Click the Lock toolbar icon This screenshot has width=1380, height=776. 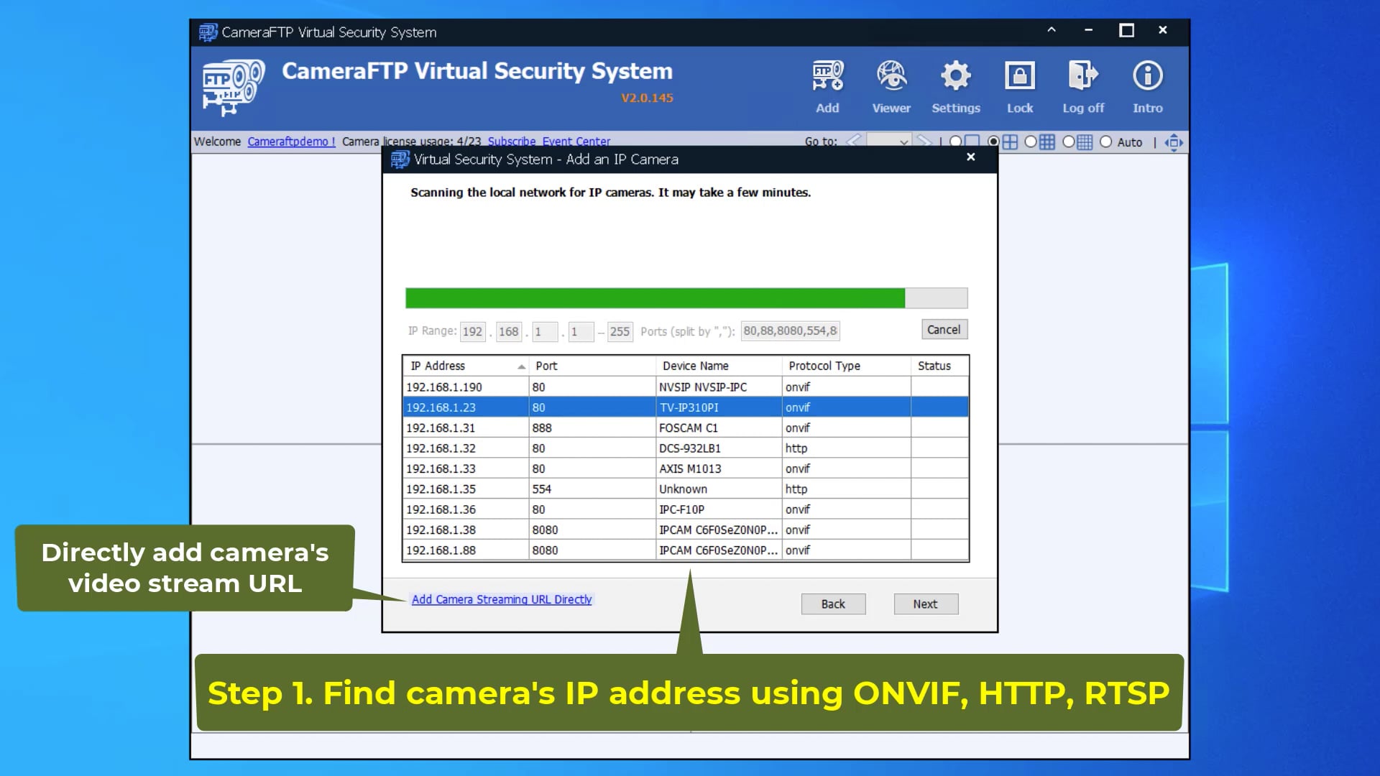pos(1020,87)
